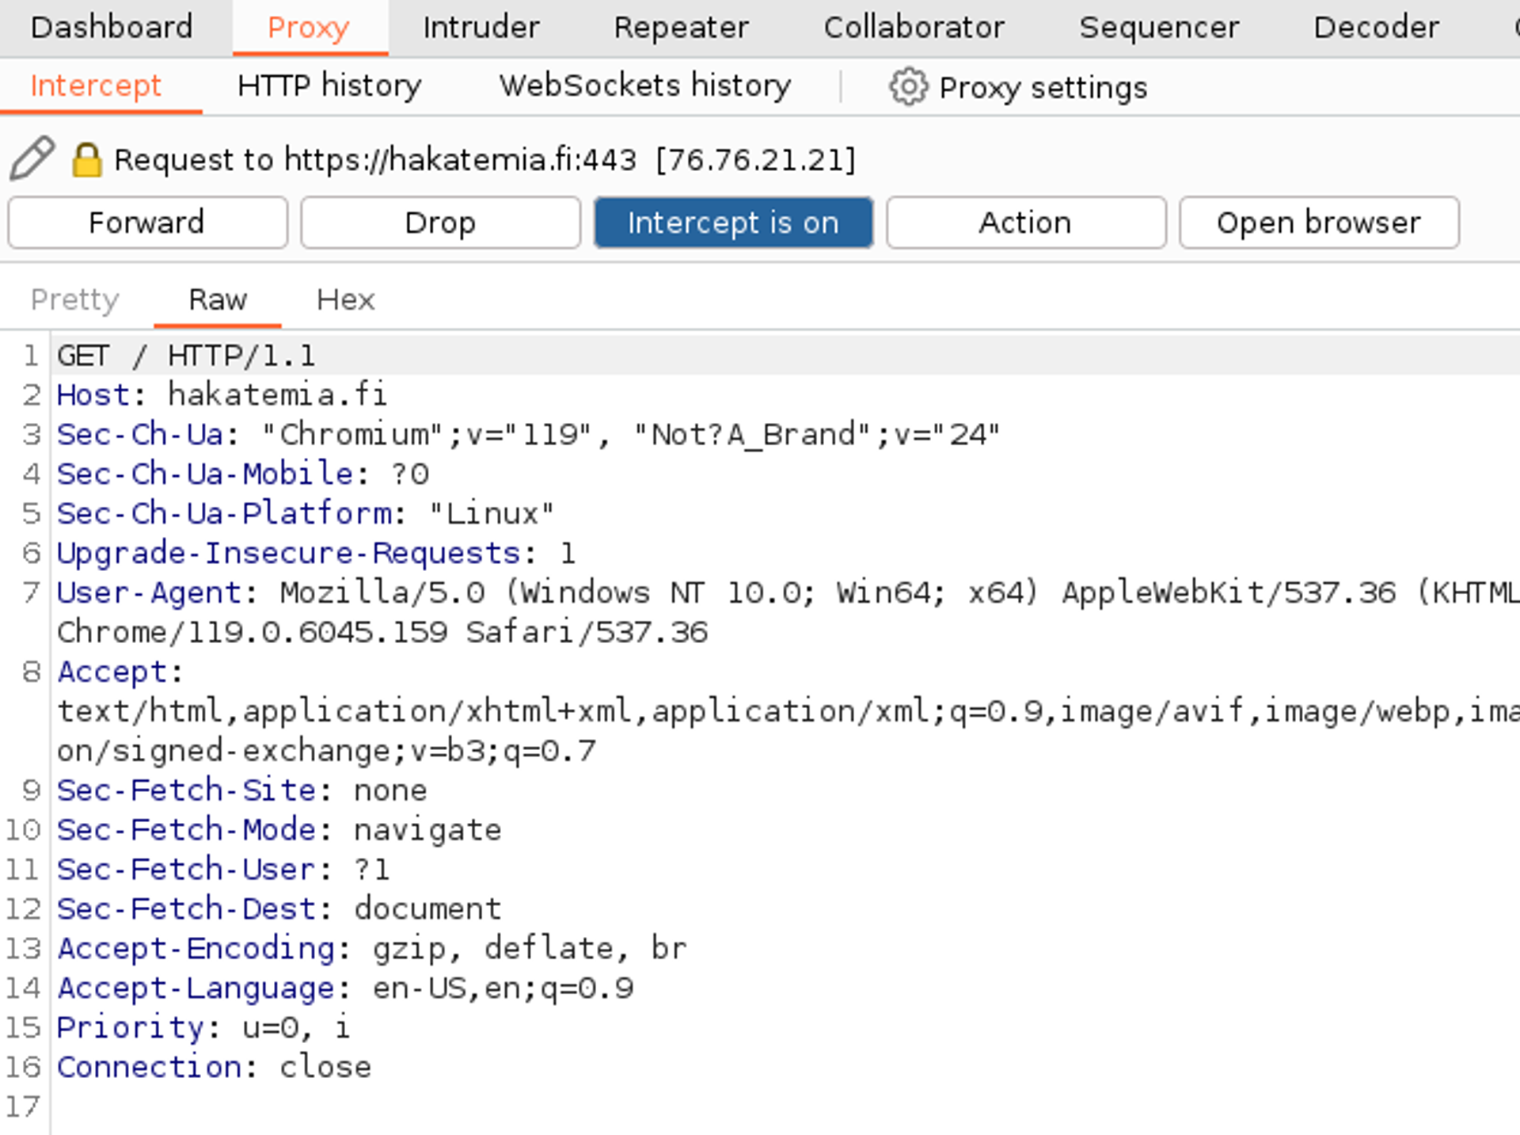Viewport: 1520px width, 1135px height.
Task: Switch to the Dashboard tab
Action: point(112,27)
